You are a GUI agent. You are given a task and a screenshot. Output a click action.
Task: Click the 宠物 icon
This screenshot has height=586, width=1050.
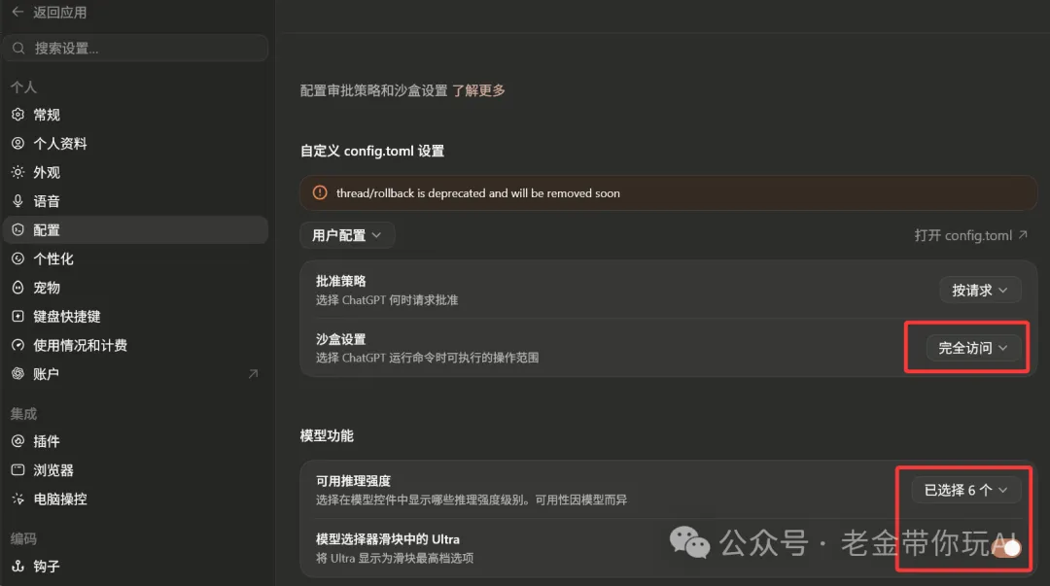pyautogui.click(x=18, y=288)
